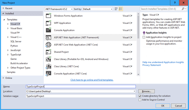Select the Console Application (.NET Core) icon

[48, 74]
